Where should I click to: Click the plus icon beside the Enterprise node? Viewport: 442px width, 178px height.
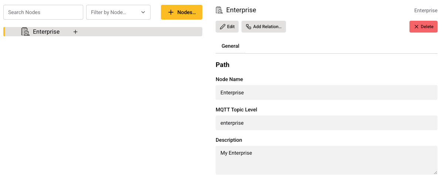pos(75,32)
